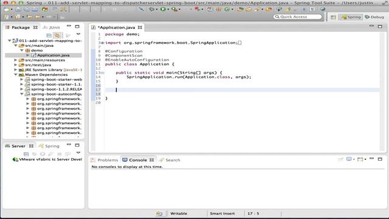Screen dimensions: 389x219
Task: Click the Quick Access search field
Action: point(298,16)
